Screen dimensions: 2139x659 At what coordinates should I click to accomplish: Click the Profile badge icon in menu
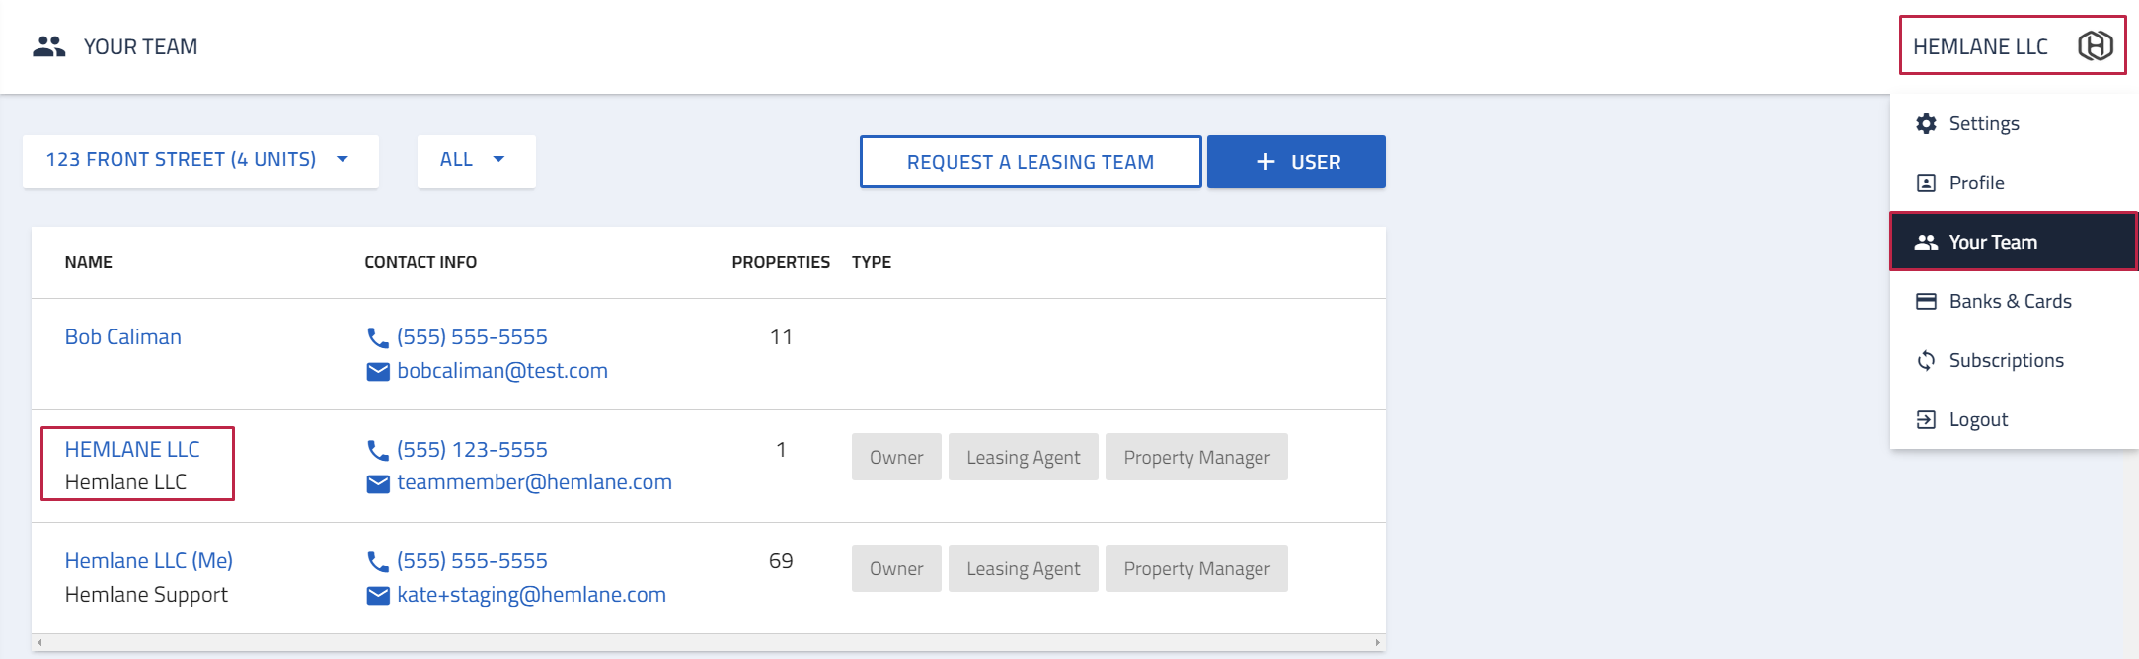coord(1926,183)
